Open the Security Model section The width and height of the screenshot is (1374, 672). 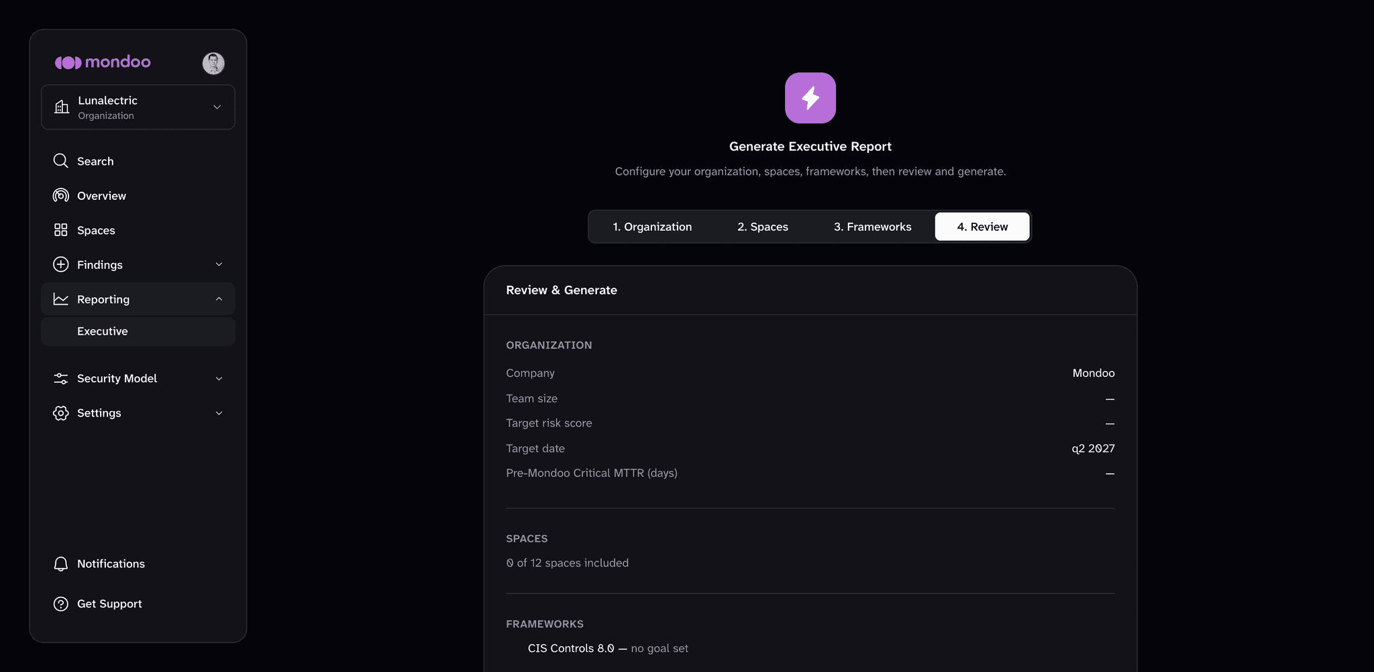(138, 378)
